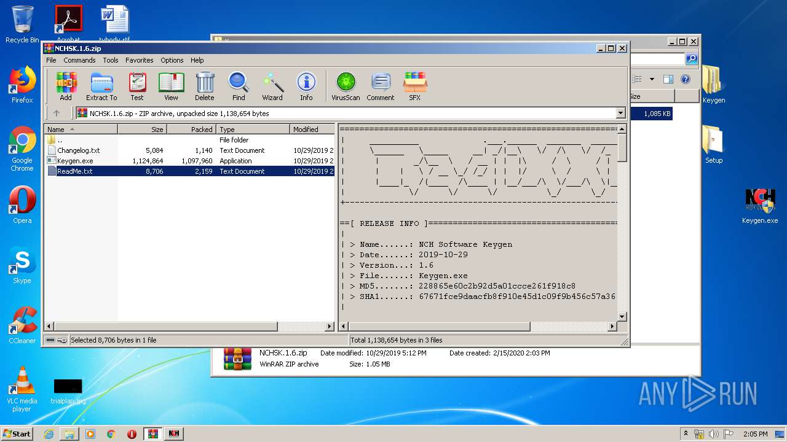Select the parent folder '..' entry
The height and width of the screenshot is (442, 787).
[190, 140]
